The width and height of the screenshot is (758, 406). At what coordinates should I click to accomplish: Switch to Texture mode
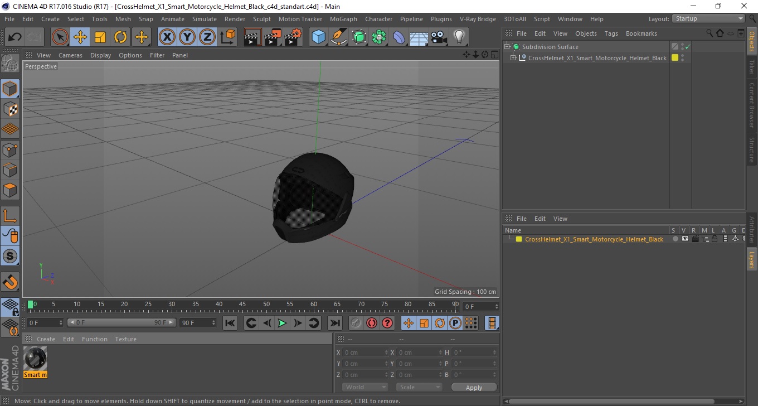pos(10,109)
